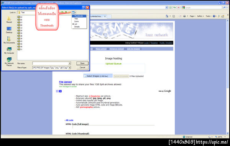
Task: Choose the selected List view option
Action: (79, 24)
